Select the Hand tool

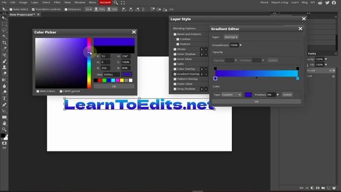(4, 123)
